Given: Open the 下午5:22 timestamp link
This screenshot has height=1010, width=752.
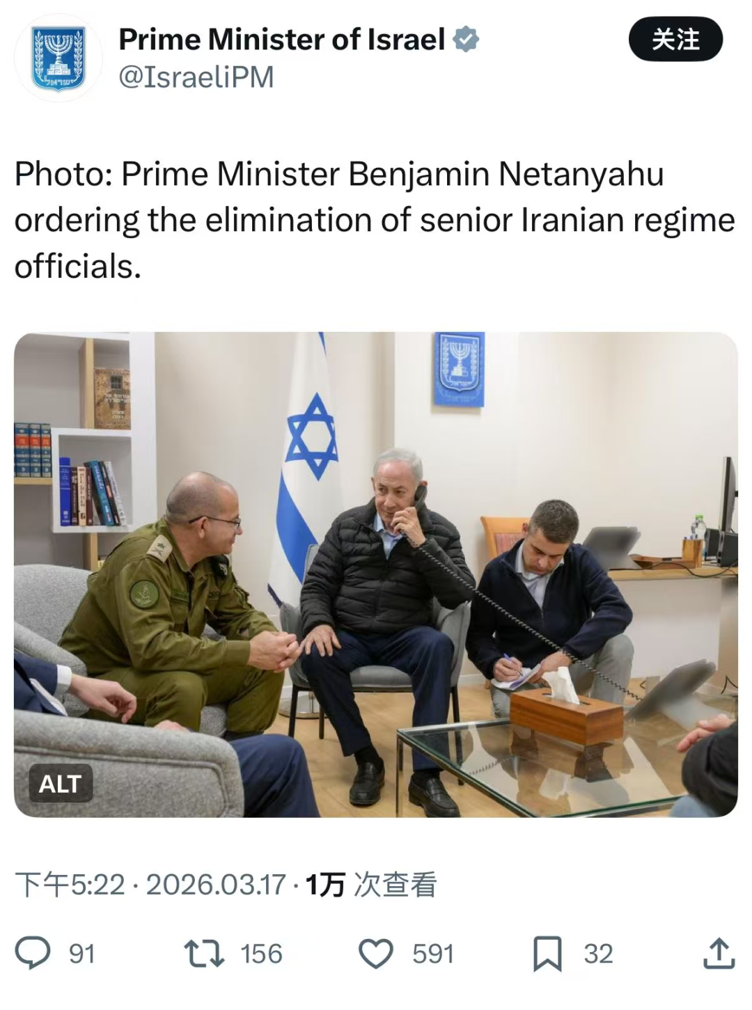Looking at the screenshot, I should coord(70,885).
